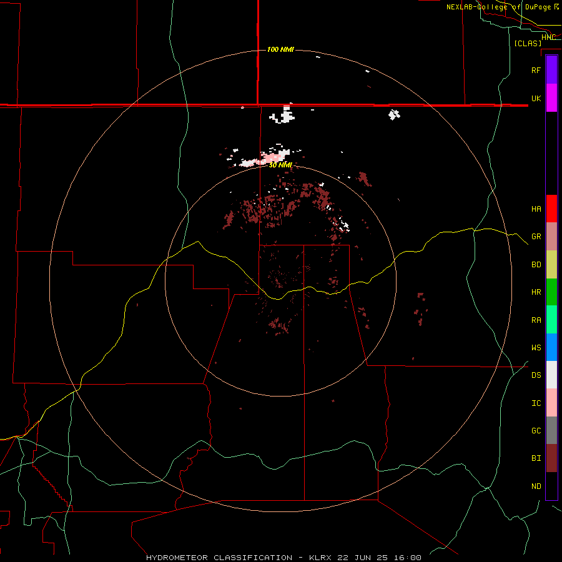Click the 'HHC' product code text
Screen dimensions: 562x562
[548, 37]
